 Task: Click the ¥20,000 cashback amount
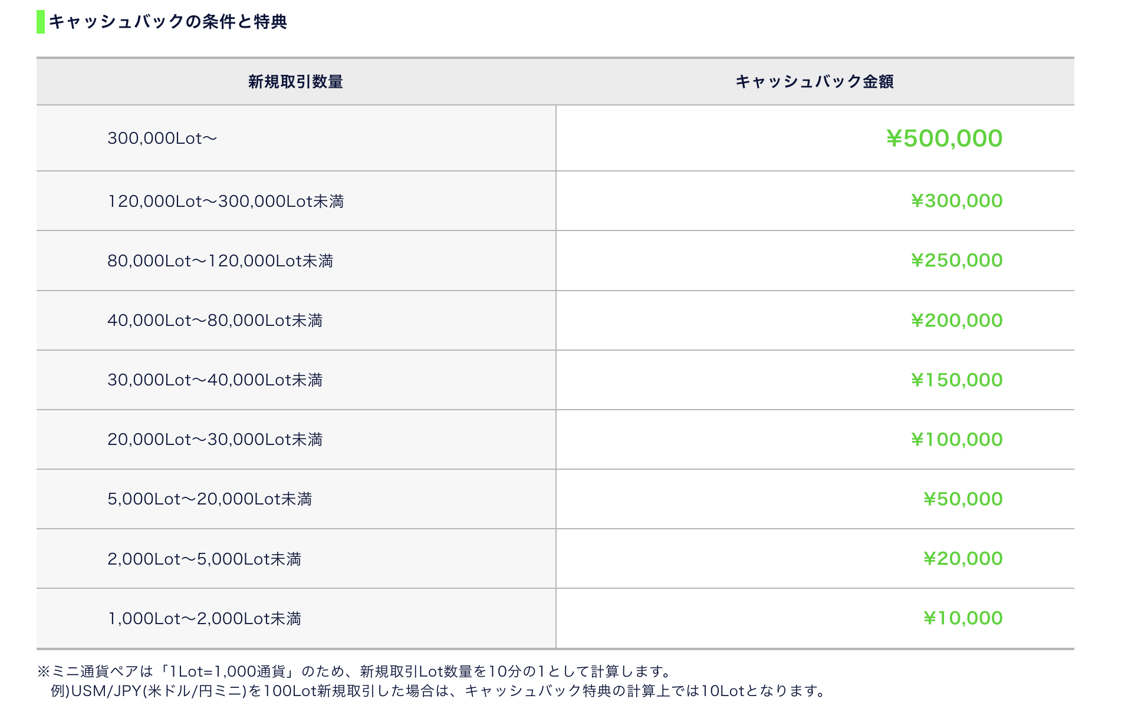(x=962, y=559)
